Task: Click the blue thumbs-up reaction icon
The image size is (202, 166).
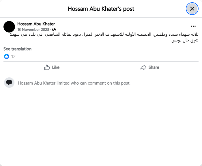Action: pyautogui.click(x=7, y=56)
